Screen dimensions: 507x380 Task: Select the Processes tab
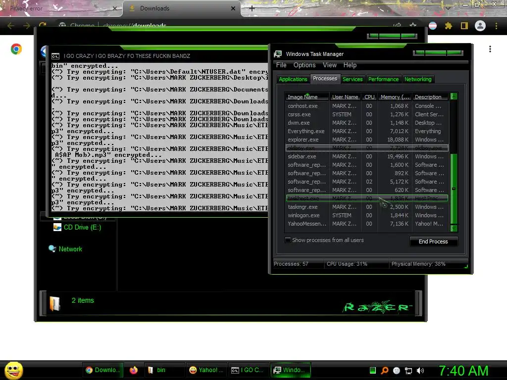point(325,79)
